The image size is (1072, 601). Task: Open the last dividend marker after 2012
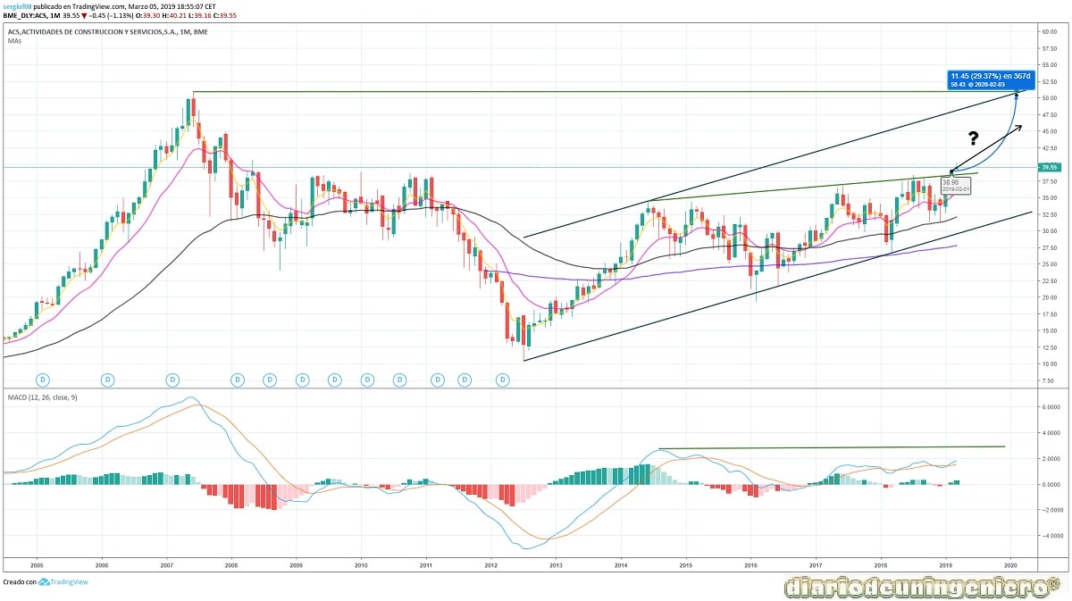(x=503, y=380)
